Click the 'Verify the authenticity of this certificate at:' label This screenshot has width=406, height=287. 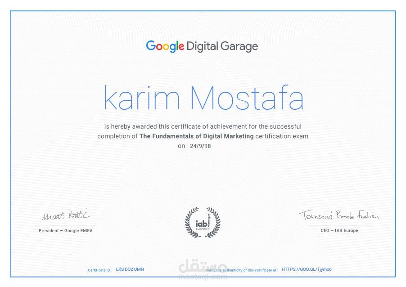click(242, 270)
